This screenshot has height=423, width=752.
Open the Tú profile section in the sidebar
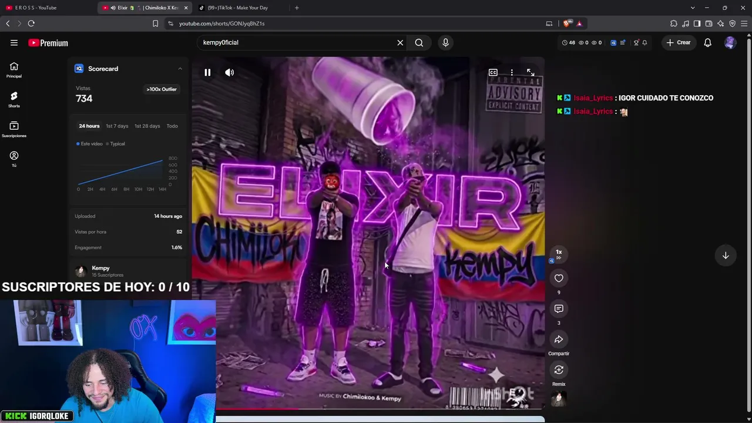(x=14, y=159)
